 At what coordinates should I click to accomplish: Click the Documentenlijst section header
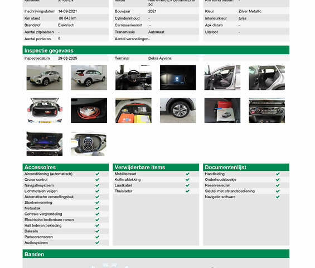pyautogui.click(x=246, y=167)
